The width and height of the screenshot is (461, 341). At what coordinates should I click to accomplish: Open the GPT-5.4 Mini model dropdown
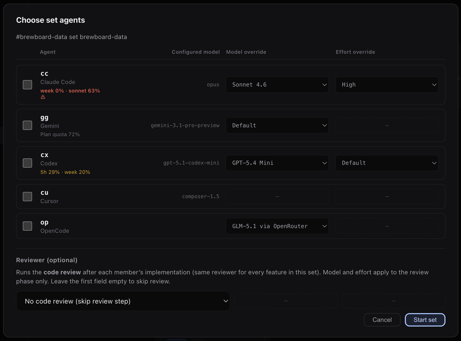(277, 163)
